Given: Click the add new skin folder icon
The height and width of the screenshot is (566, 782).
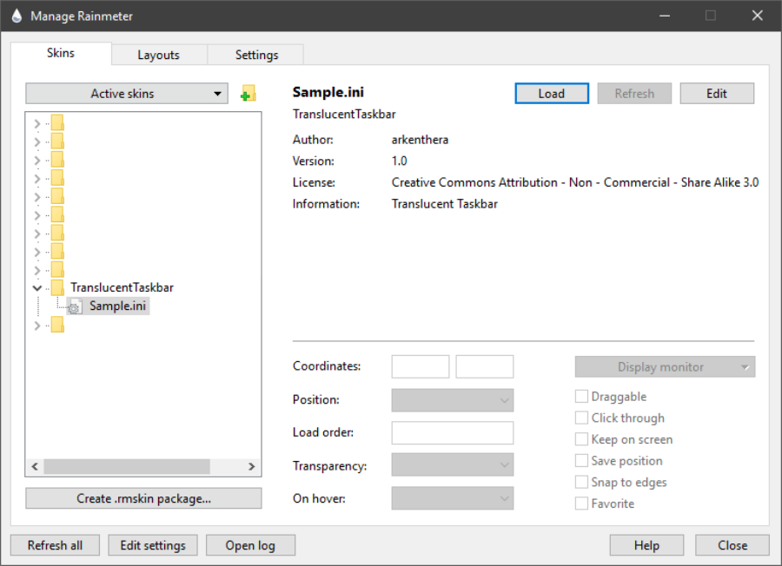Looking at the screenshot, I should [x=249, y=94].
